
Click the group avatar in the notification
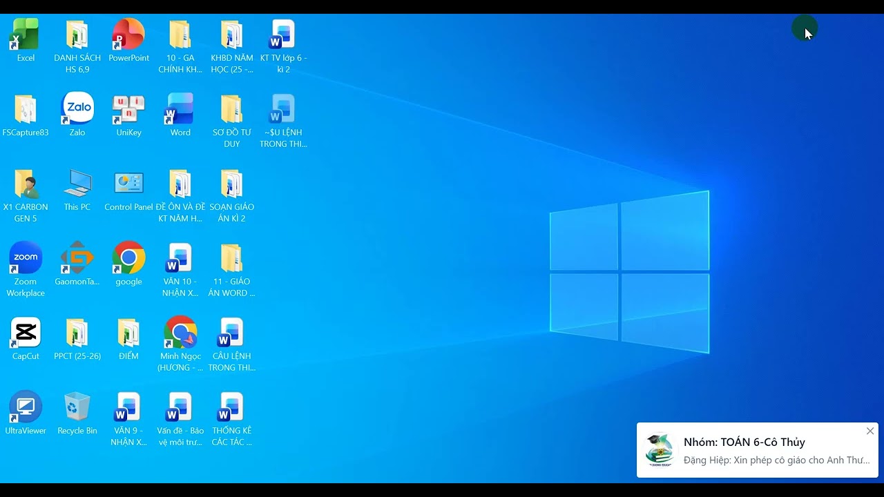[x=660, y=450]
